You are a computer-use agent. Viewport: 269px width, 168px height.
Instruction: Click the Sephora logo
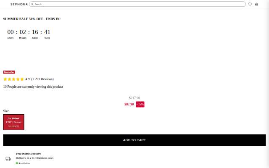(19, 4)
